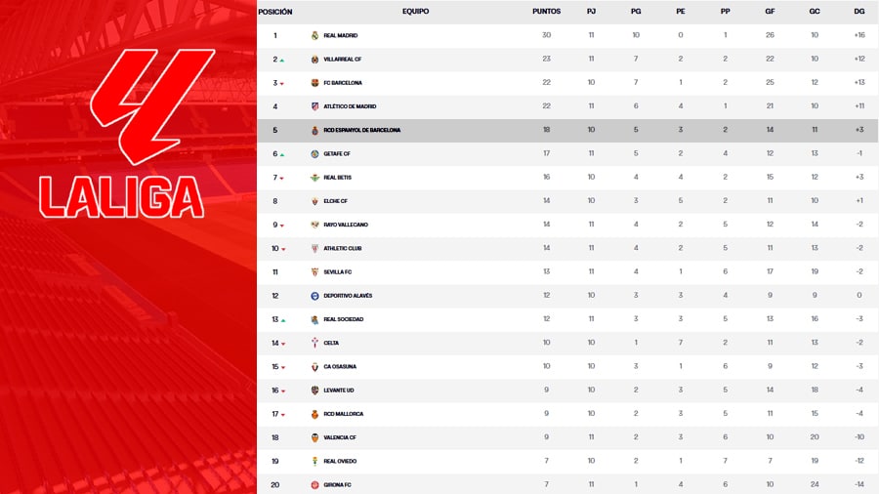Click the FC Barcelona club crest

click(314, 83)
